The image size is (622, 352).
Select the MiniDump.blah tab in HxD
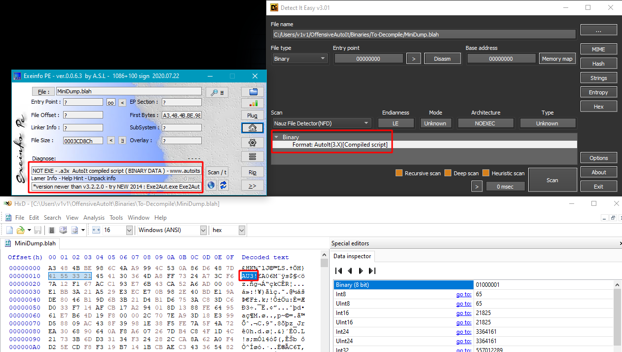(30, 243)
